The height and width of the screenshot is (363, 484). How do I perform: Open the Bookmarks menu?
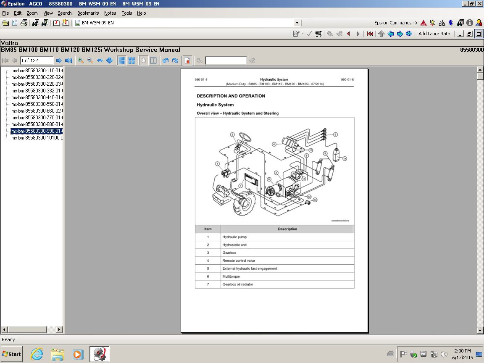[x=88, y=13]
